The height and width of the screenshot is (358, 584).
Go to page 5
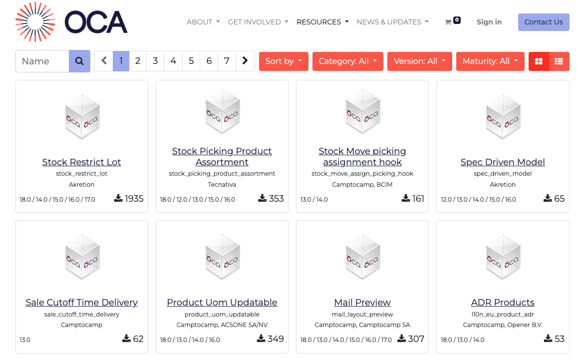coord(191,61)
